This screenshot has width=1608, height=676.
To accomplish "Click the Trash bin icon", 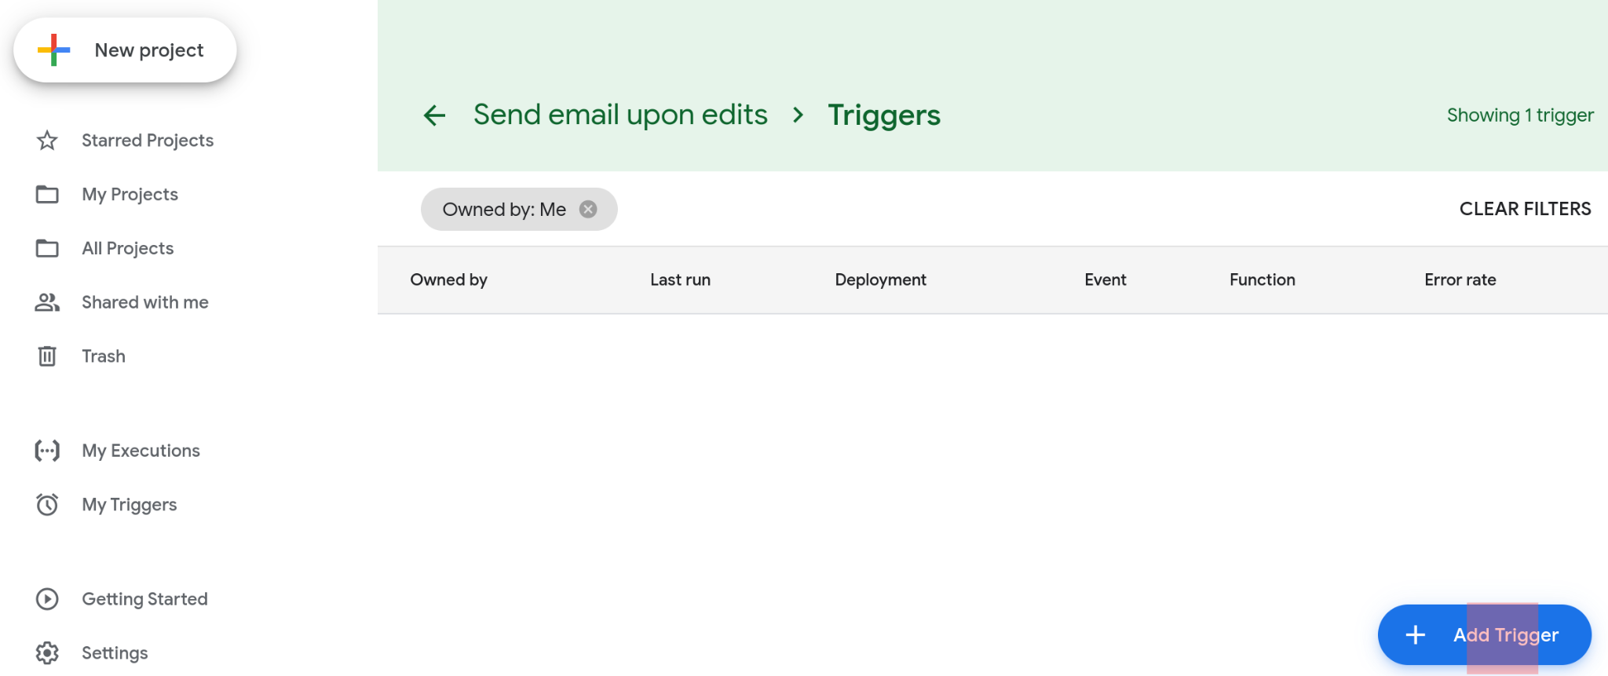I will tap(47, 356).
